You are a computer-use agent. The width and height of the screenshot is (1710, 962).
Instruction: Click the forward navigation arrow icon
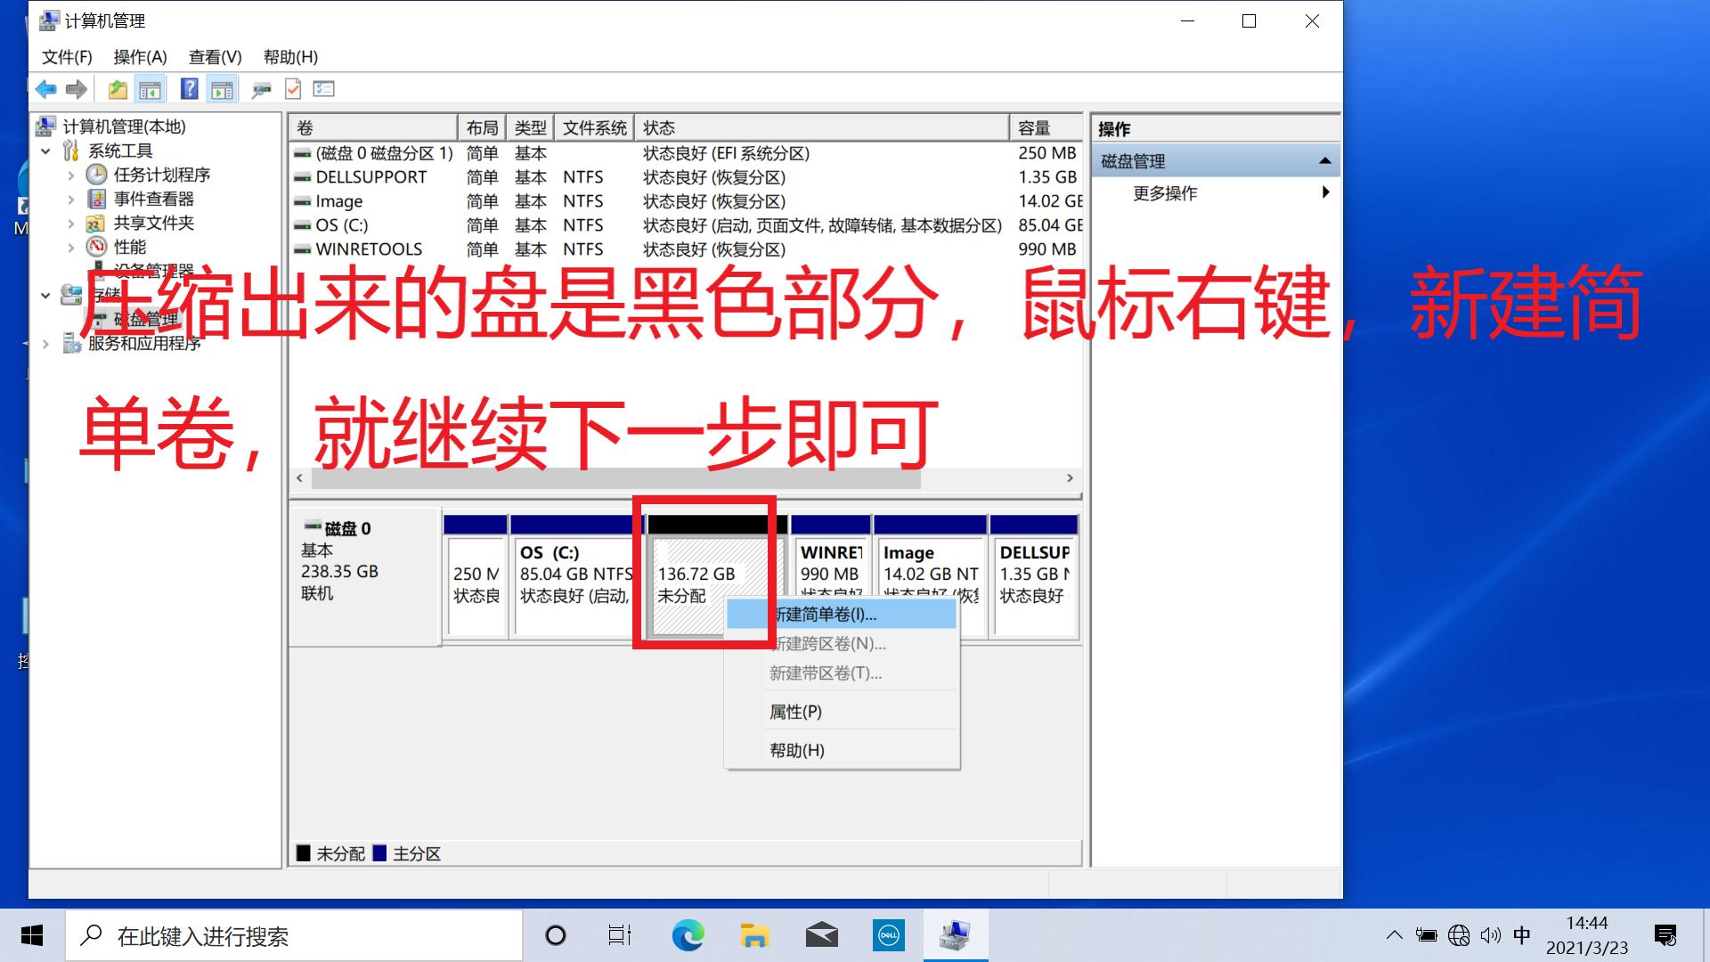click(x=76, y=88)
